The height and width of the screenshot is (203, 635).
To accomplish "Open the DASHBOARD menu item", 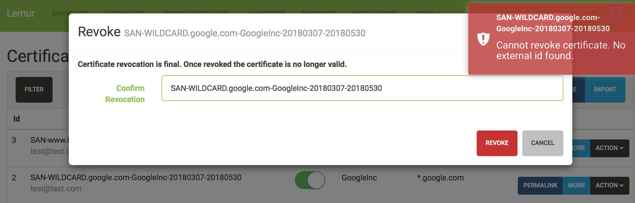I will 70,13.
